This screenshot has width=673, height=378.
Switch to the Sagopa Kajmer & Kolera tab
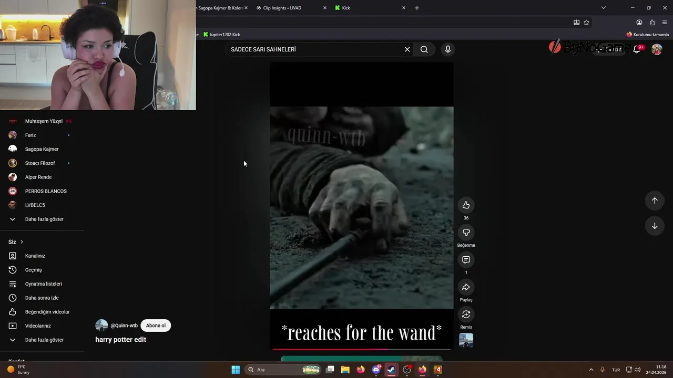[x=221, y=8]
